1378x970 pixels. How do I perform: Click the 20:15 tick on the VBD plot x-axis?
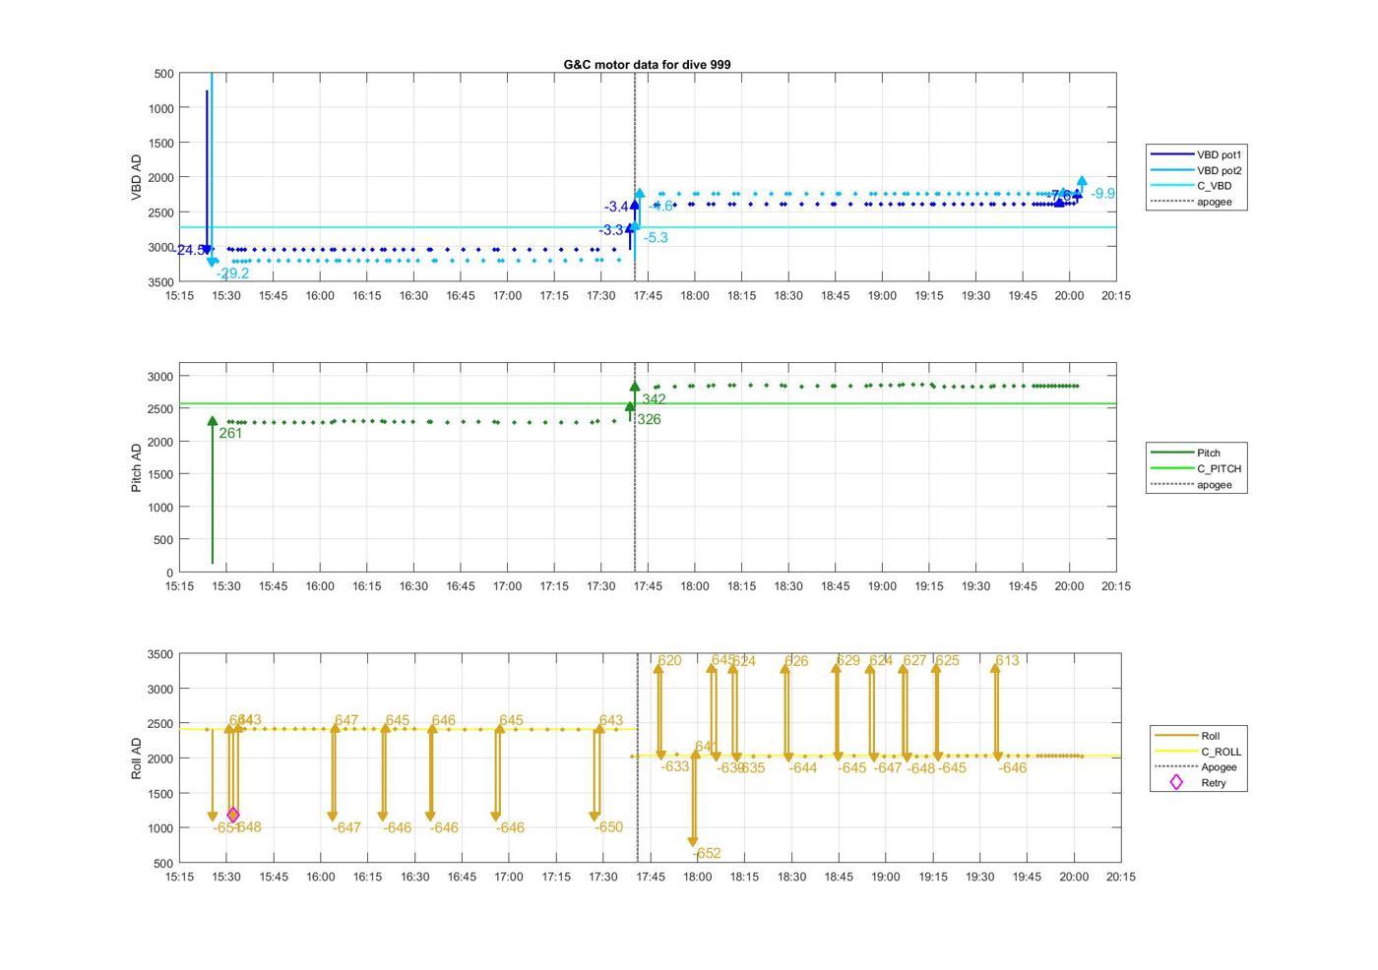tap(1115, 295)
